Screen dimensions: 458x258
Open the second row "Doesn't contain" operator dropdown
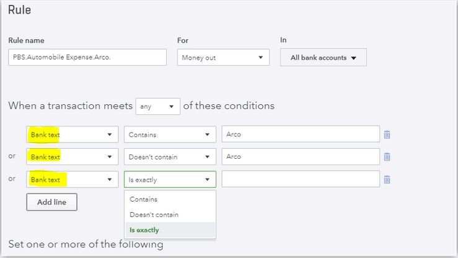[170, 157]
